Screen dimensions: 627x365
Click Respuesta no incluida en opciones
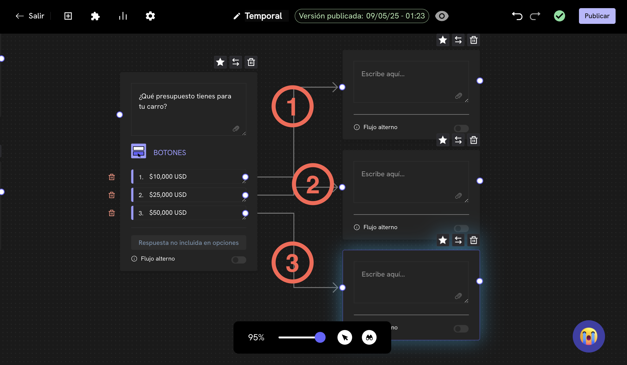point(188,243)
